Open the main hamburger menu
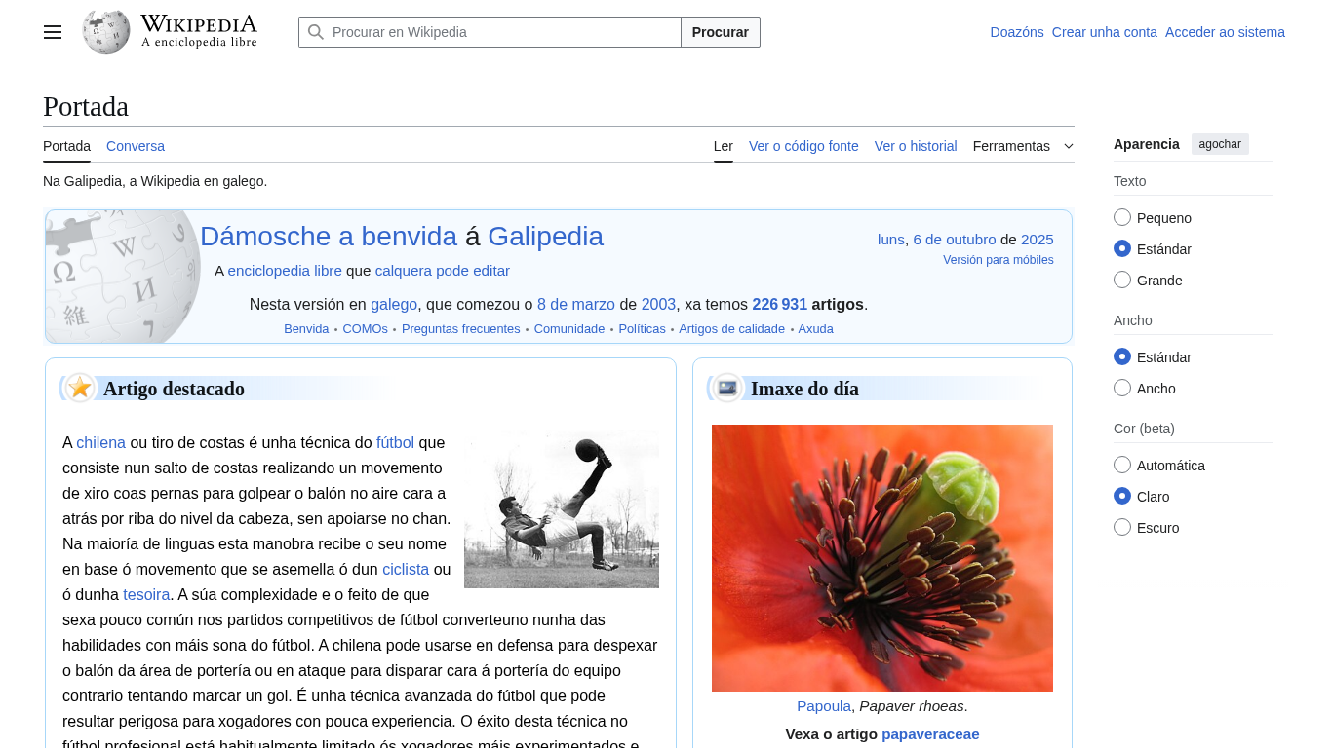Screen dimensions: 1332x748 53,32
